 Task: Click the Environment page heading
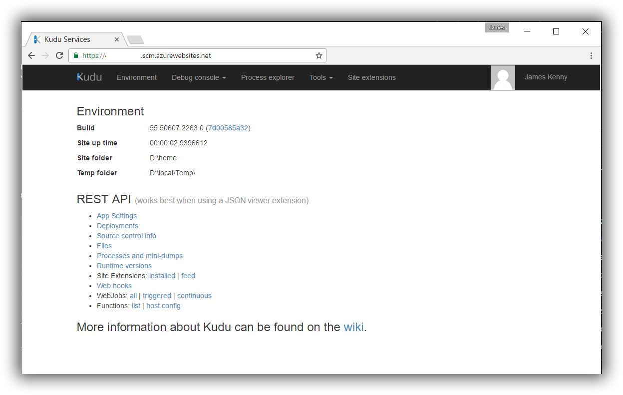tap(110, 111)
